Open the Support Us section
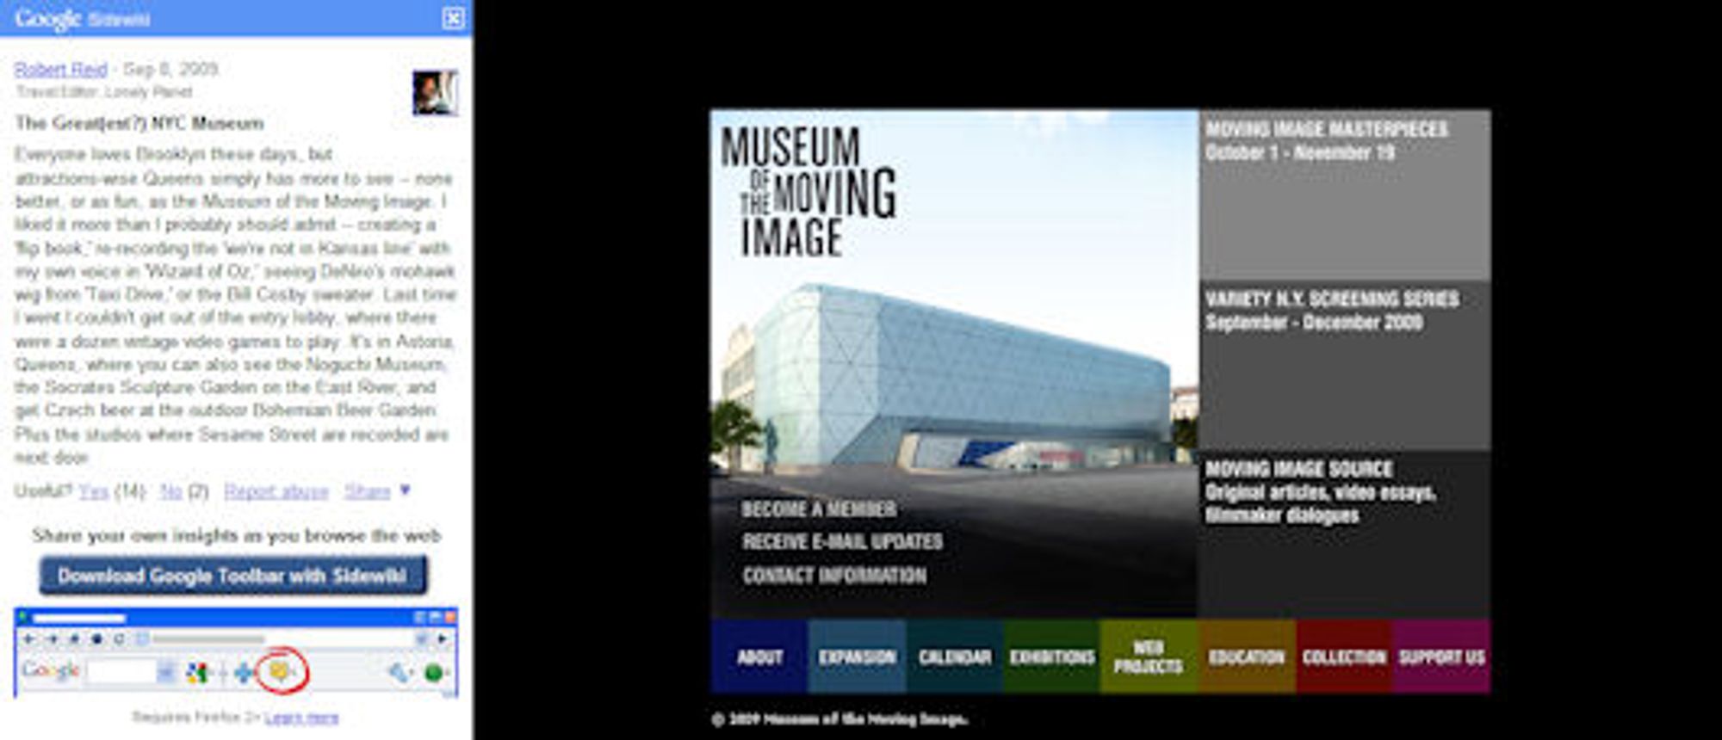 [1441, 657]
